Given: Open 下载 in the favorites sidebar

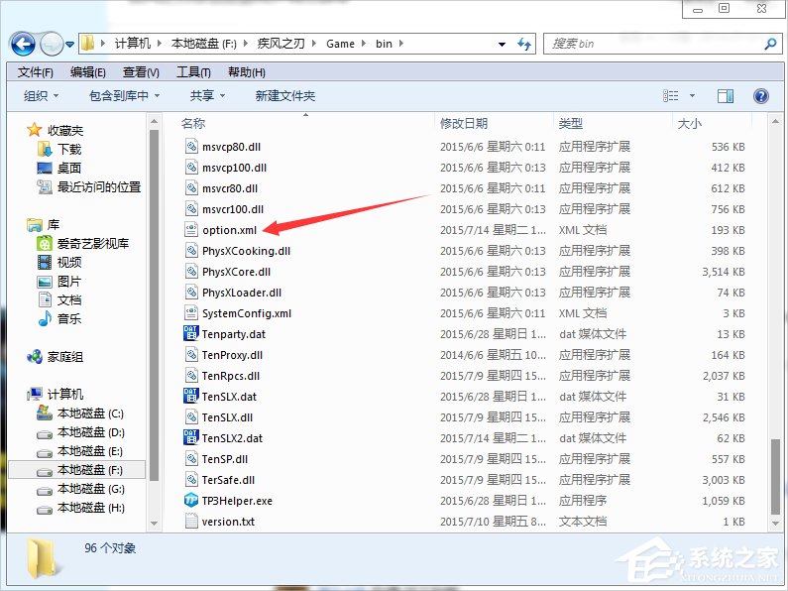Looking at the screenshot, I should pyautogui.click(x=69, y=150).
